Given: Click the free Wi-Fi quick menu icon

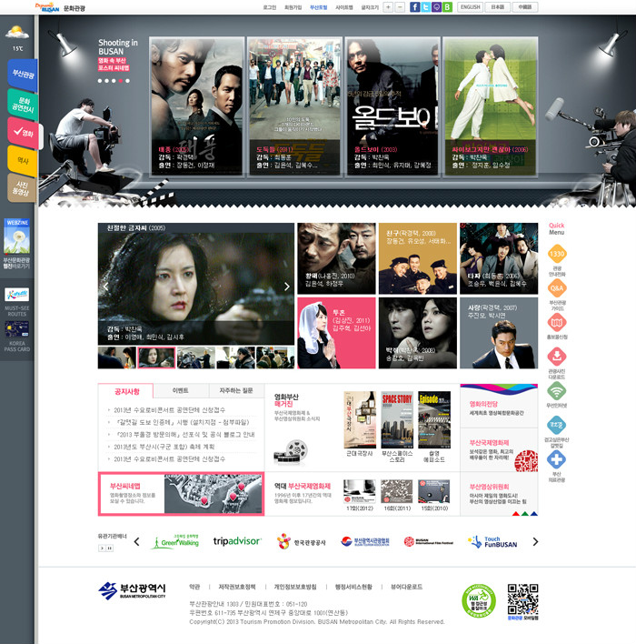Looking at the screenshot, I should click(x=557, y=391).
